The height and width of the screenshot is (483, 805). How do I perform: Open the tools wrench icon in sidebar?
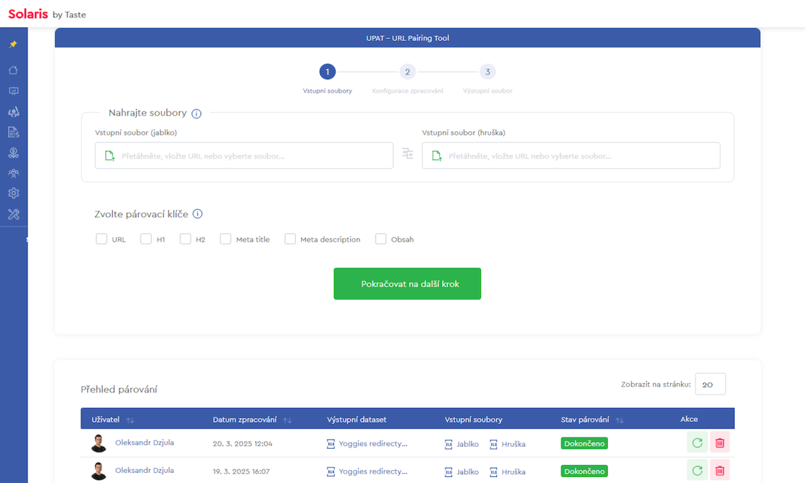coord(14,214)
